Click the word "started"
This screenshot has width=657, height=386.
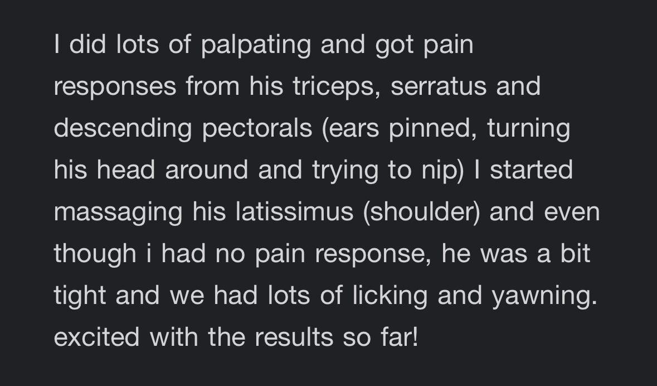[531, 170]
